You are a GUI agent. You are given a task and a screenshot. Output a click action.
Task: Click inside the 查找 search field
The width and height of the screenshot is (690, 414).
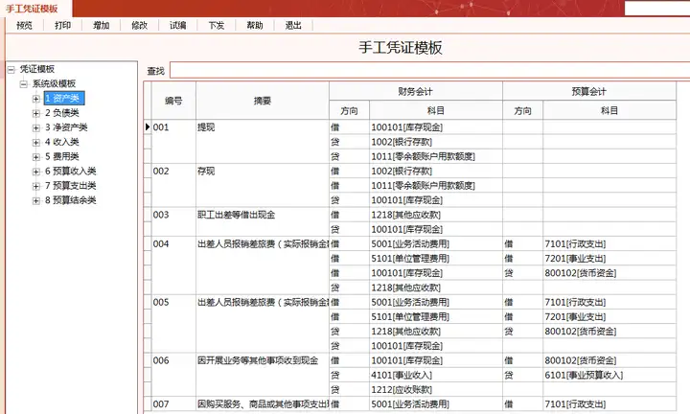pyautogui.click(x=429, y=70)
